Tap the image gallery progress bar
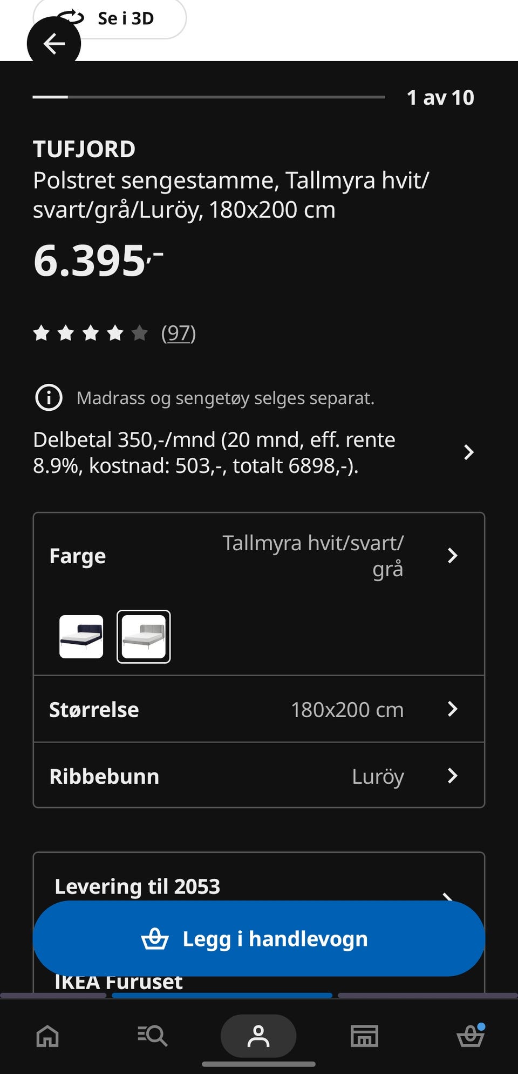The image size is (518, 1074). (209, 97)
